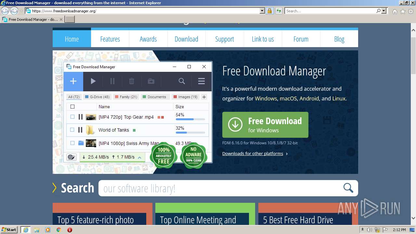
Task: Open the Features menu item
Action: pyautogui.click(x=110, y=39)
